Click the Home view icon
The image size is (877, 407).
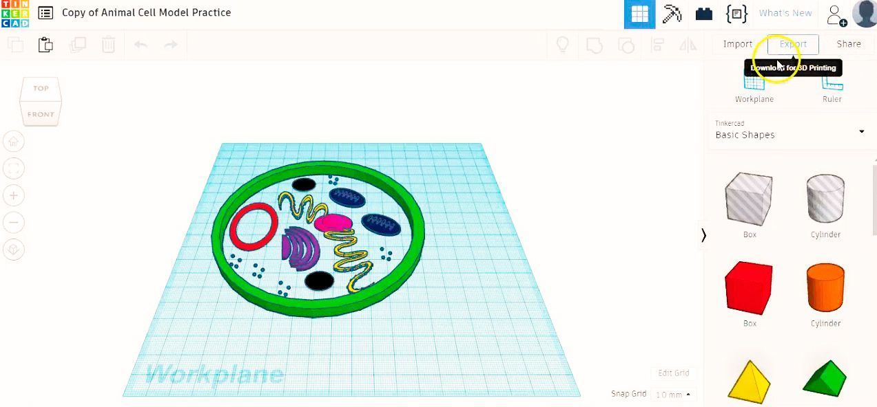coord(14,142)
